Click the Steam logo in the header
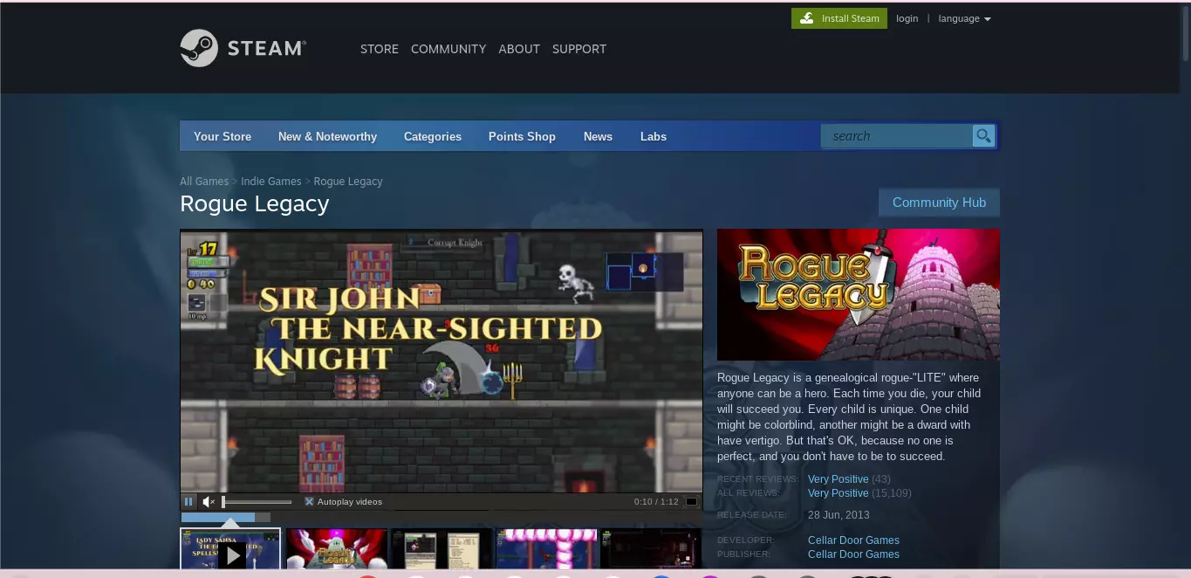The image size is (1191, 578). 243,48
